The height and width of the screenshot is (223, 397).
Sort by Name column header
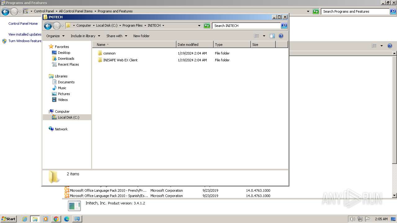(134, 45)
